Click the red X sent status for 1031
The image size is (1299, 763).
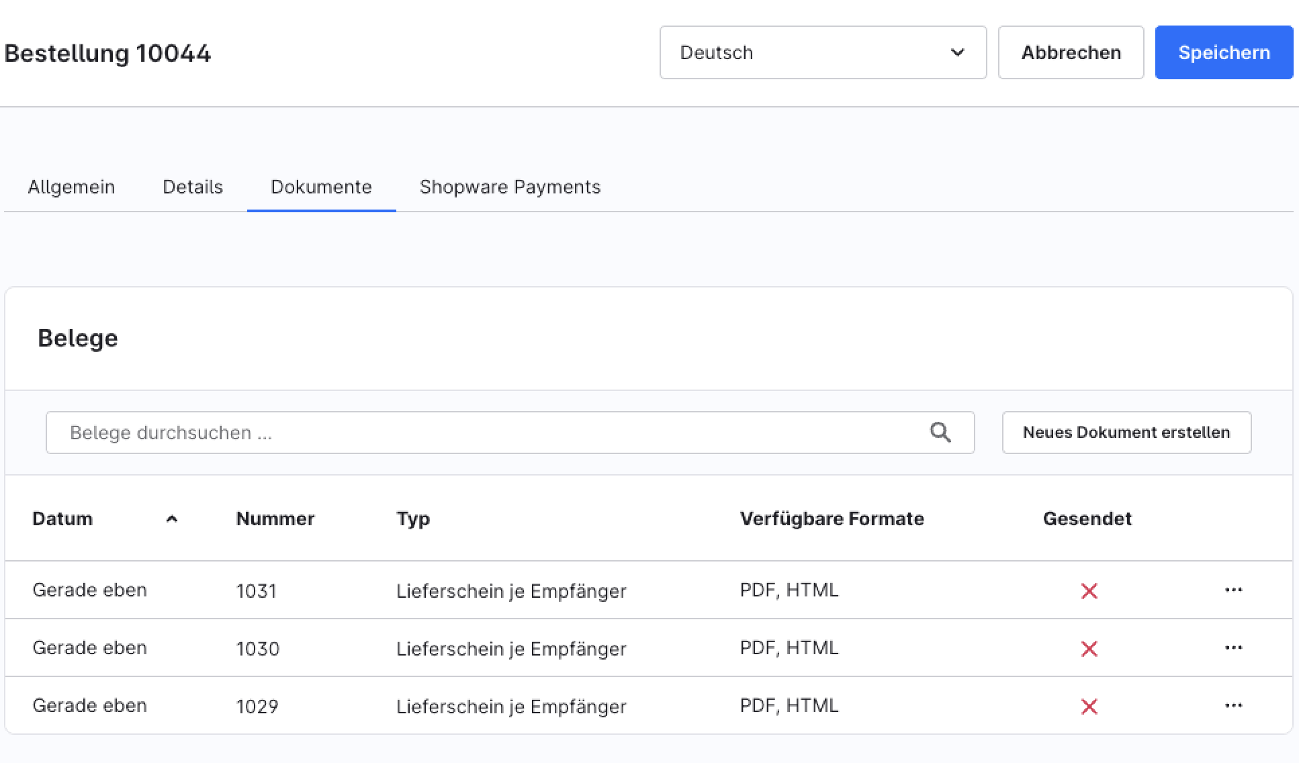1089,591
